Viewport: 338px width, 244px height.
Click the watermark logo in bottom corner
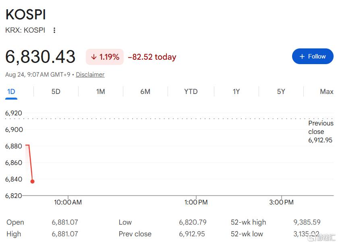pos(322,237)
